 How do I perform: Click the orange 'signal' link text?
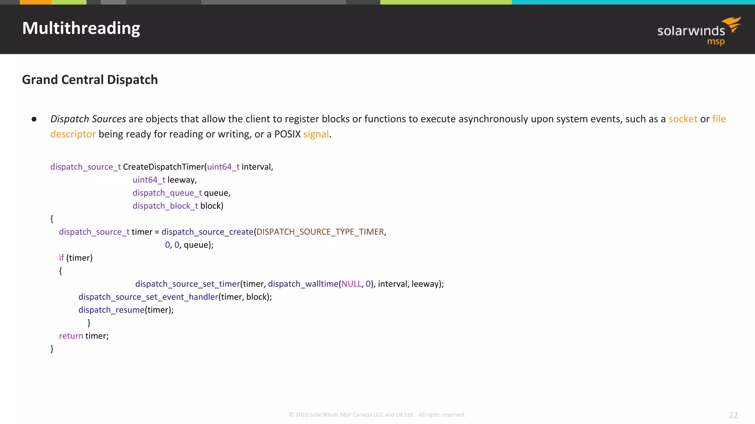316,134
